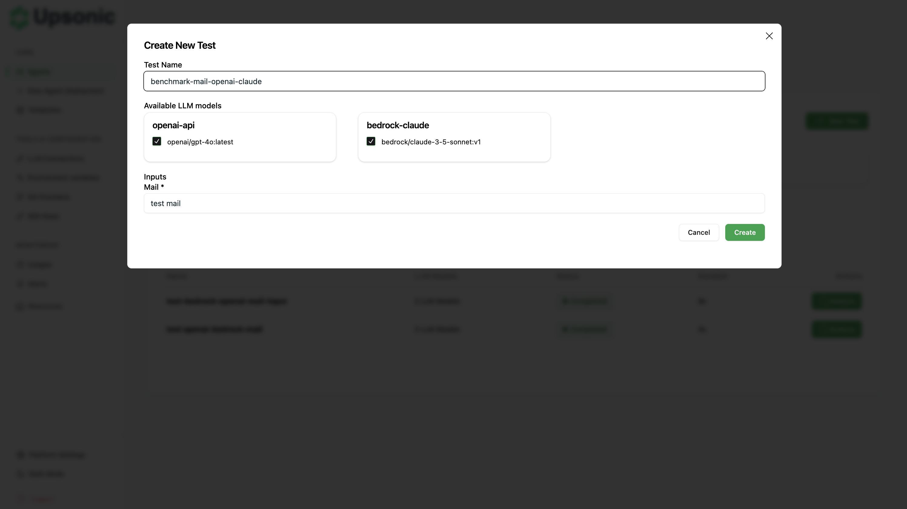
Task: Click the Upsonic logo icon
Action: coord(19,18)
